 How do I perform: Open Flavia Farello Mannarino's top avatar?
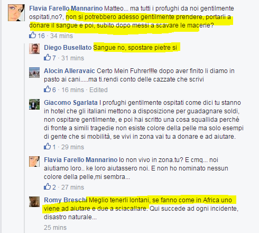click(16, 13)
